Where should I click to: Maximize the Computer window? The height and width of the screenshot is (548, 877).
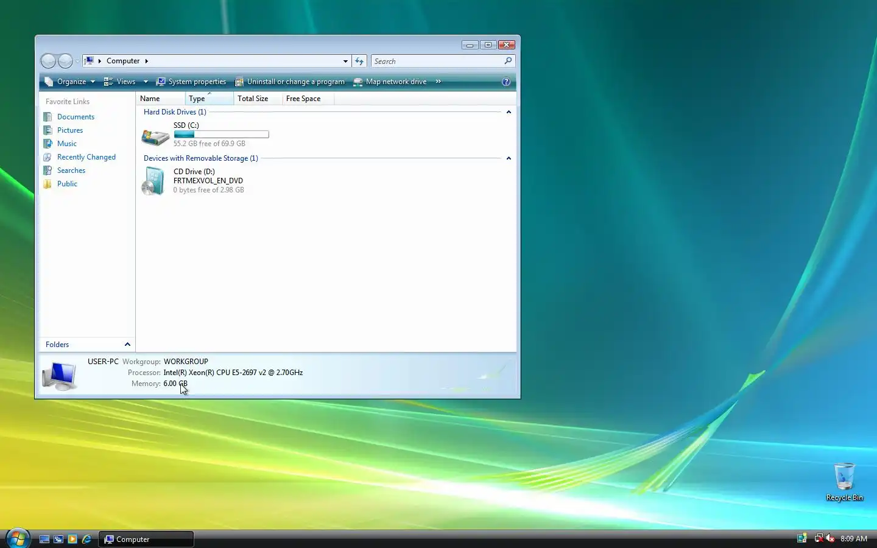tap(488, 44)
